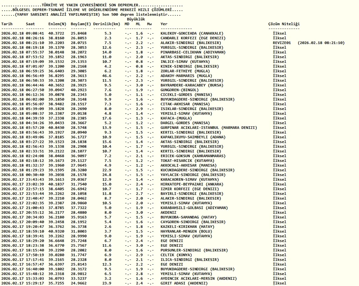Click the 'Çözüm Niteliği' column header

(284, 24)
